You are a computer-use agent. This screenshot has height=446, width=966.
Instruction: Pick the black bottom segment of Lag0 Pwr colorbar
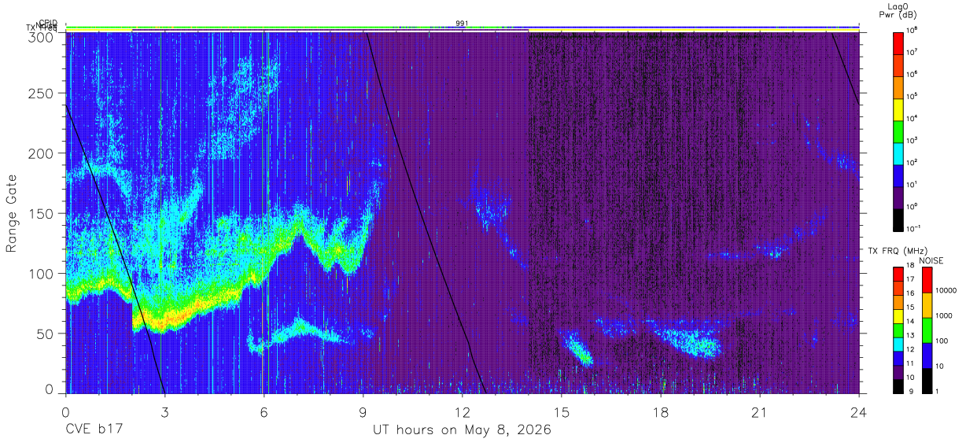tap(898, 219)
